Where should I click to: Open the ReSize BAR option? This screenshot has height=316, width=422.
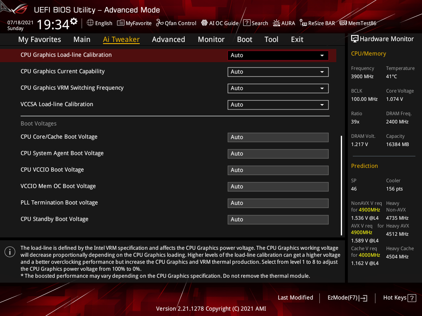pos(317,23)
